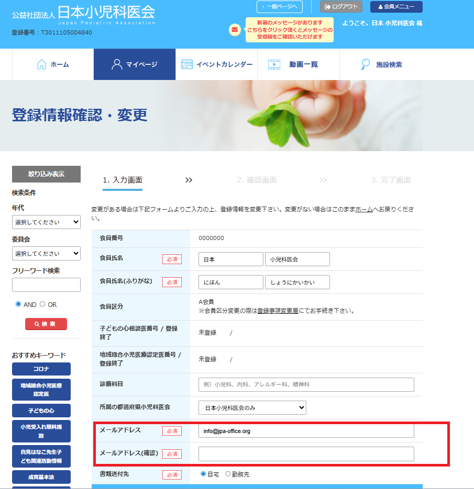This screenshot has width=474, height=489.
Task: Click the ログアウト logout button
Action: coord(341,7)
